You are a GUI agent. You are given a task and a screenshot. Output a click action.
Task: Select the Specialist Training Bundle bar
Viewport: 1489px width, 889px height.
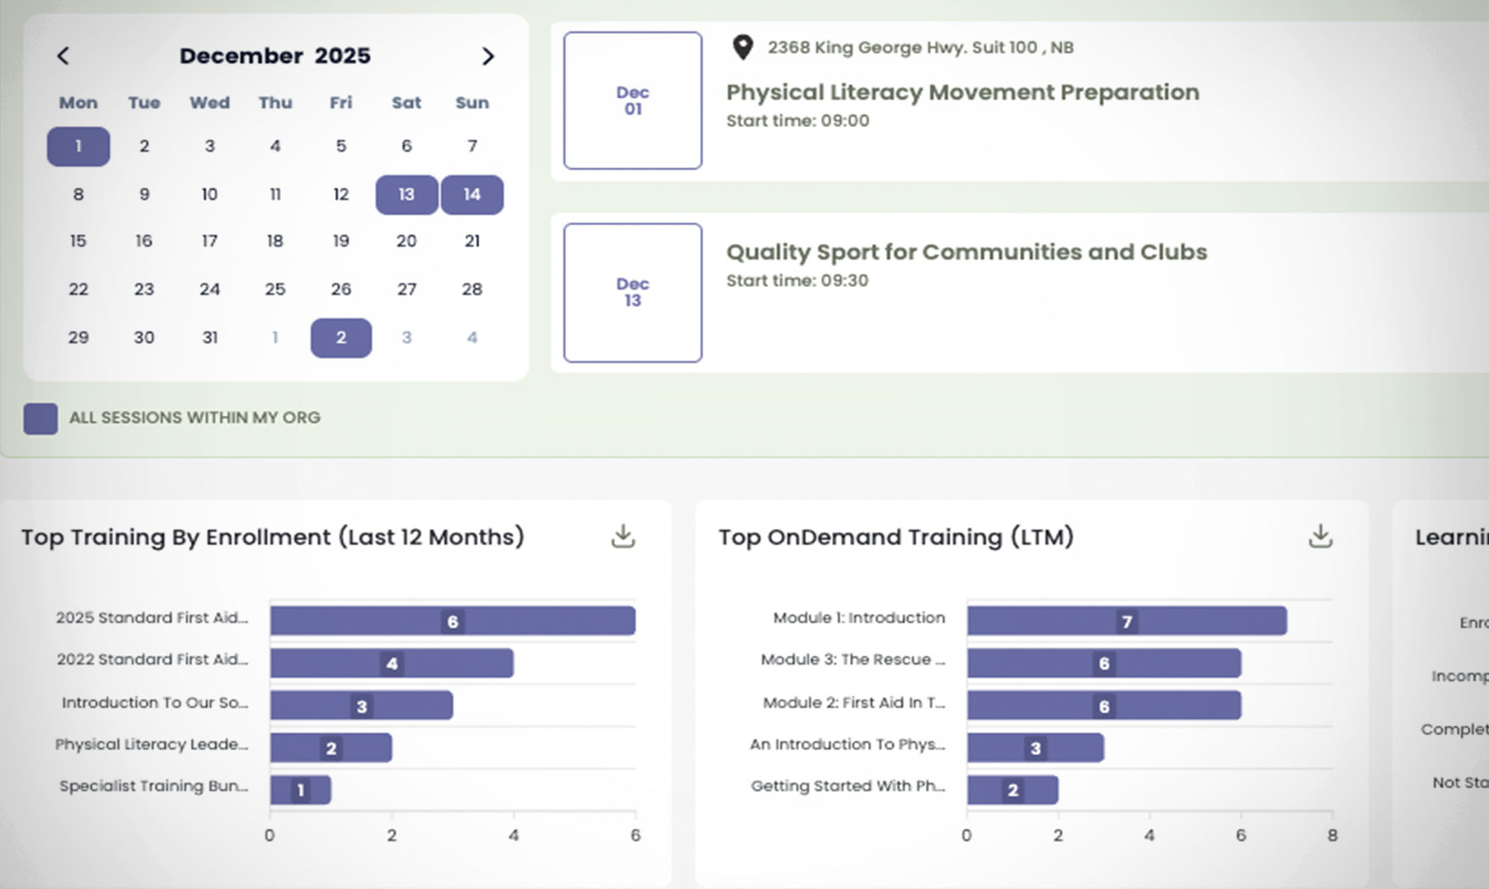click(x=300, y=790)
